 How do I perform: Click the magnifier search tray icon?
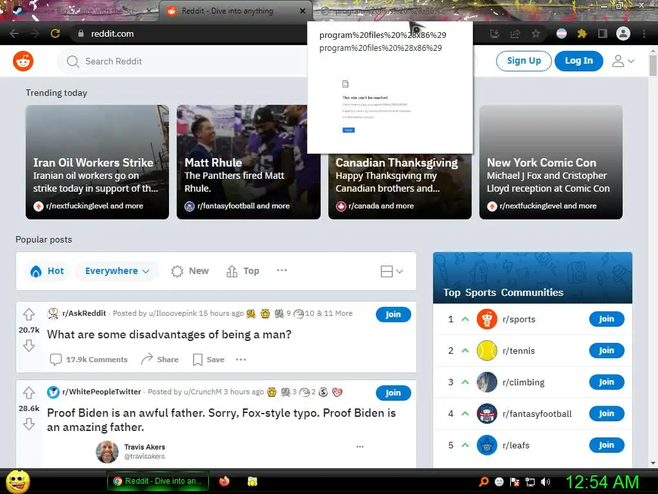click(x=483, y=482)
